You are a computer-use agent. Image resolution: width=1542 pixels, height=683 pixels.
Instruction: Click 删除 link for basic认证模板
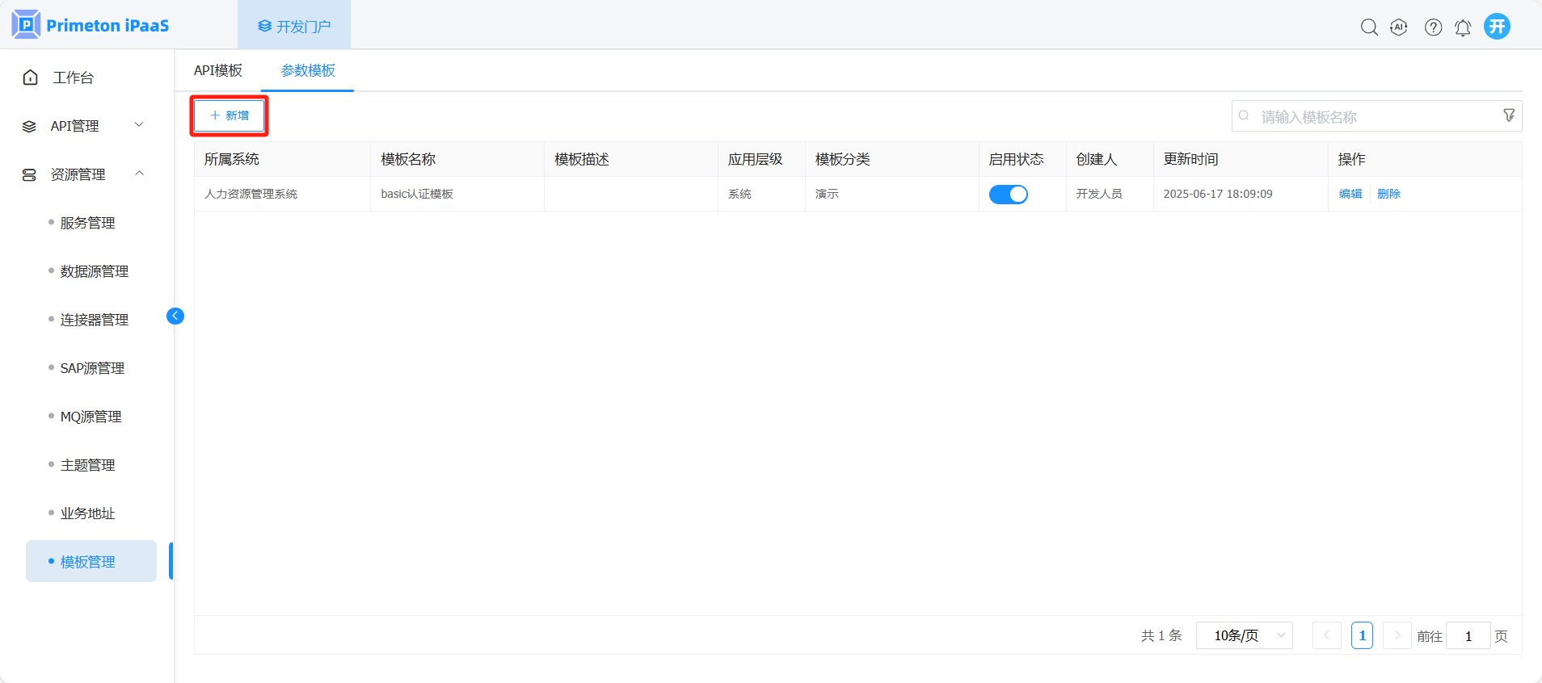point(1388,194)
